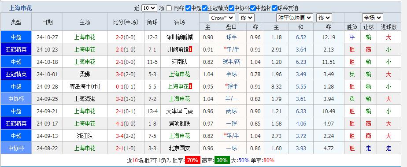The height and width of the screenshot is (167, 407).
Task: Toggle the 同客 checkbox
Action: pos(169,8)
